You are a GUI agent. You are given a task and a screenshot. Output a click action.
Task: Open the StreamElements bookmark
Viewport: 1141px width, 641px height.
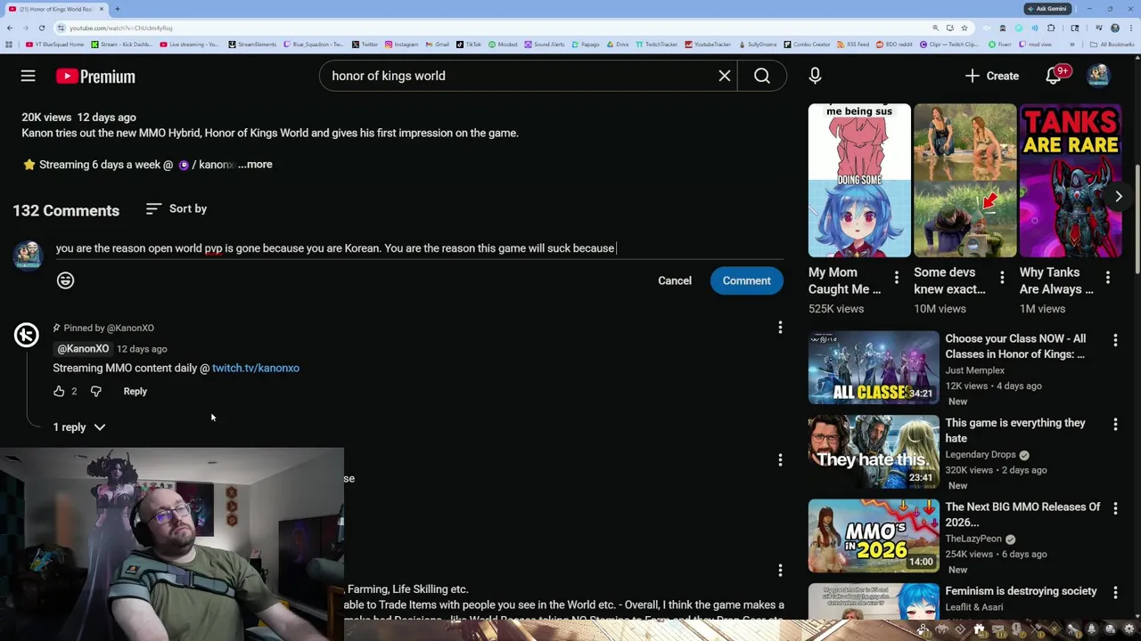pos(252,44)
